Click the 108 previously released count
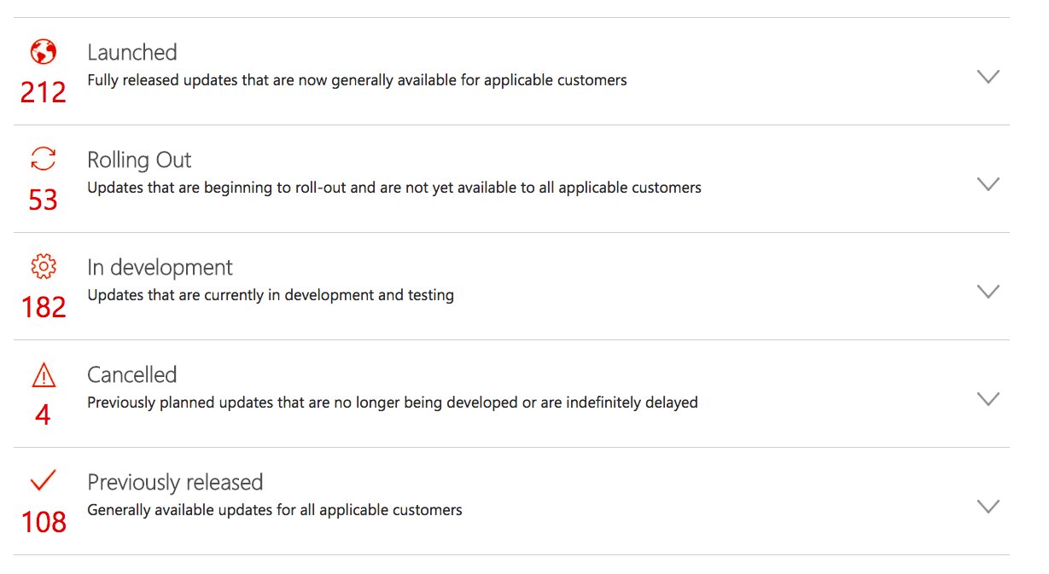Viewport: 1049px width, 574px height. click(44, 522)
